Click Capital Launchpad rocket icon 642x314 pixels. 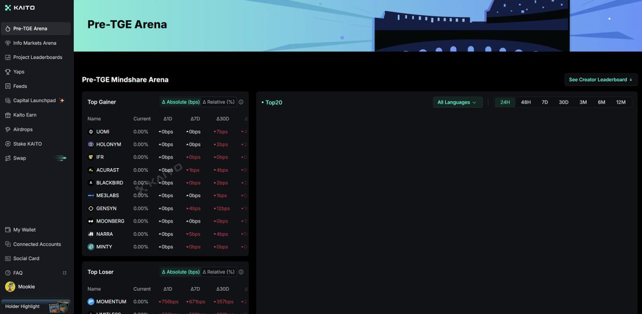[x=8, y=101]
